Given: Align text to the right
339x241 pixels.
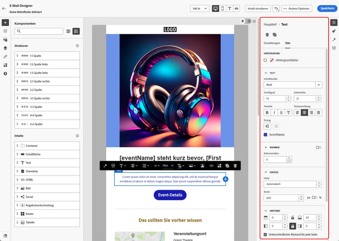Looking at the screenshot, I should (x=311, y=112).
